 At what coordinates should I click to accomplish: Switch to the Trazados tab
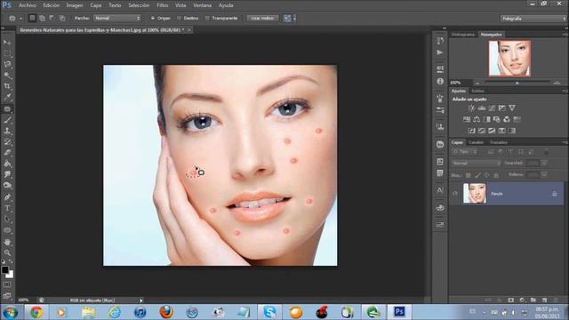(498, 142)
